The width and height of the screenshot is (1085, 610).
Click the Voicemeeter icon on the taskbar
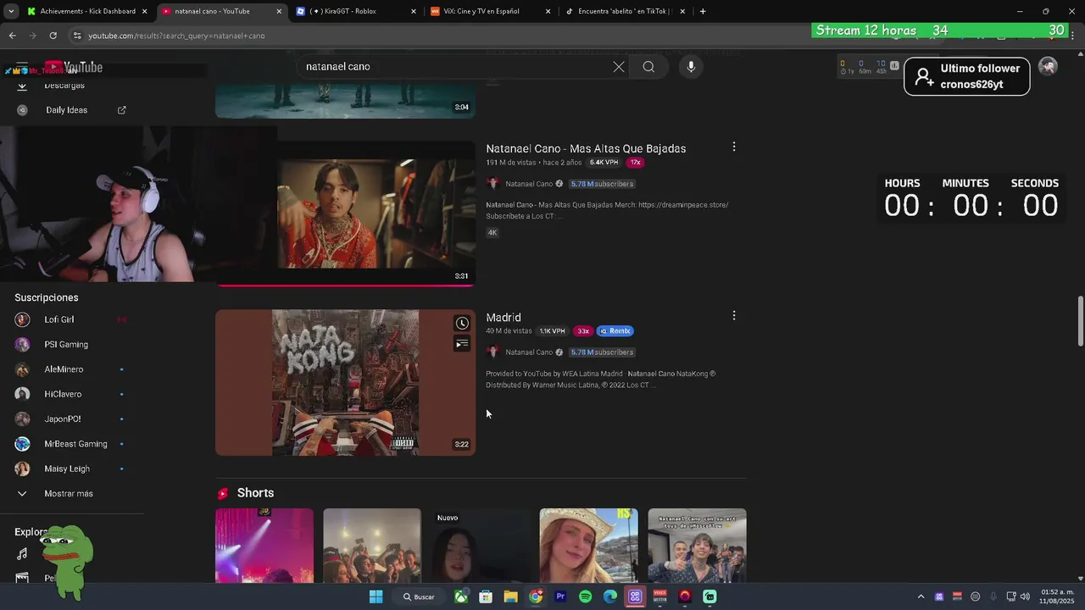660,596
